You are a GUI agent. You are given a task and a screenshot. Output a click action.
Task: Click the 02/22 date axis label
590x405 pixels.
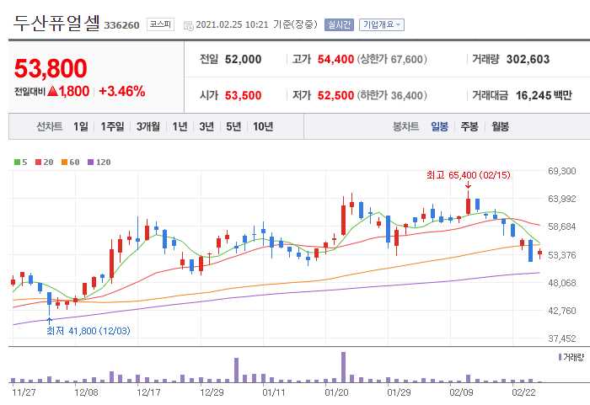pyautogui.click(x=523, y=392)
